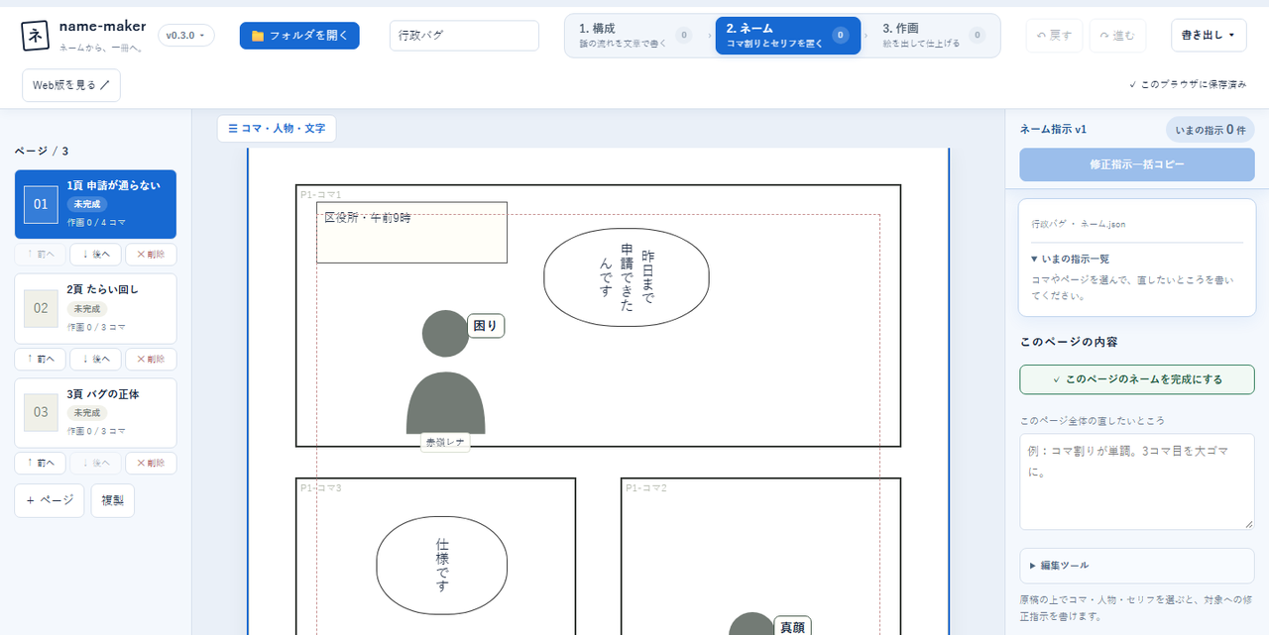
Task: Expand the 編集ツール section
Action: (1137, 566)
